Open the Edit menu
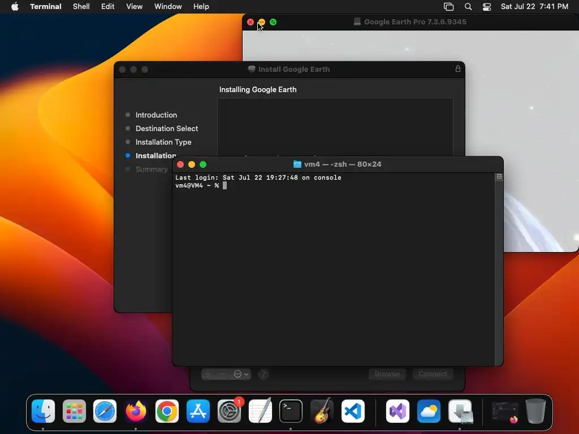 click(x=108, y=6)
